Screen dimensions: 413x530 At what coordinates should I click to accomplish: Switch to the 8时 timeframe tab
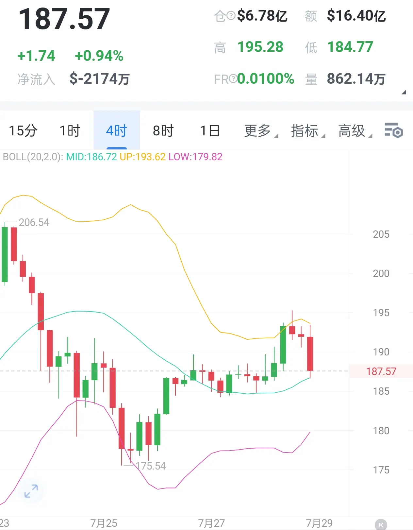point(163,131)
